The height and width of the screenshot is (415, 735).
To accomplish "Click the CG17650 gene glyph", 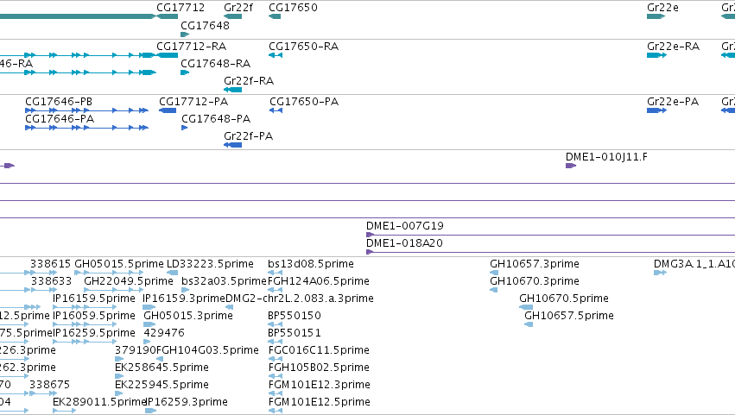I will coord(275,16).
